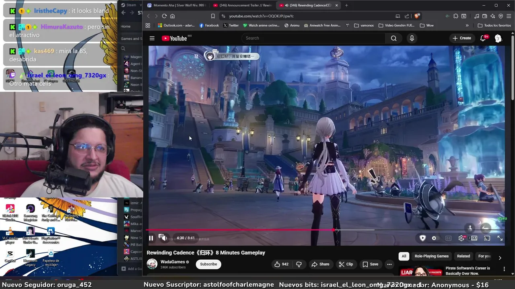This screenshot has height=289, width=515.
Task: Open the VLC media player desktop shortcut
Action: pos(10,236)
